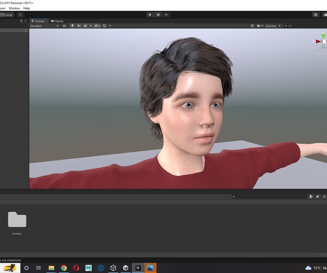Open Photos app on taskbar
Screen dimensions: 327x273
[x=150, y=268]
